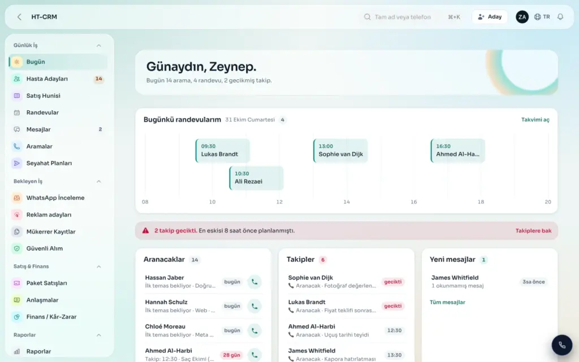
Task: Open the TR language selector
Action: click(542, 17)
